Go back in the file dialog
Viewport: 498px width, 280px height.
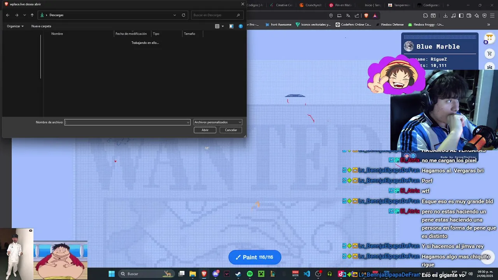pyautogui.click(x=7, y=15)
